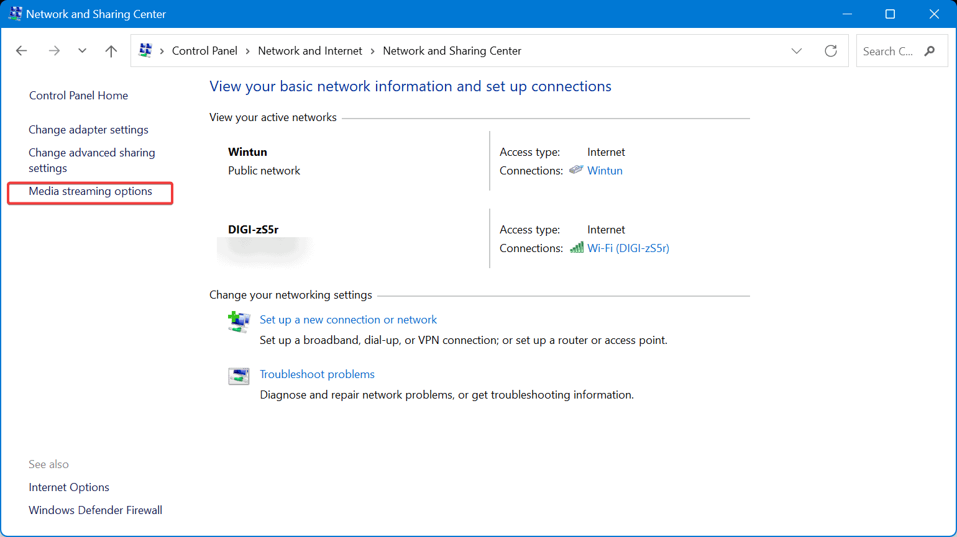Go back using the back arrow

pos(22,51)
